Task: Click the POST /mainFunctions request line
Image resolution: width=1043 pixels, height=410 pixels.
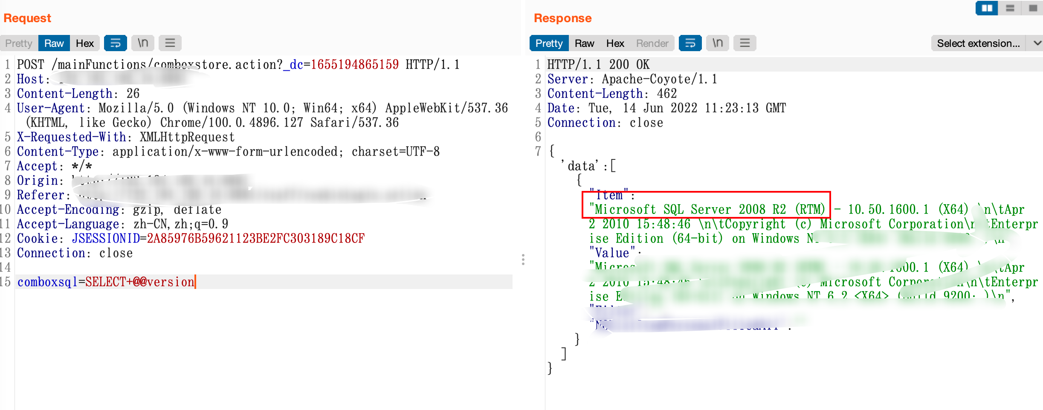Action: tap(238, 64)
